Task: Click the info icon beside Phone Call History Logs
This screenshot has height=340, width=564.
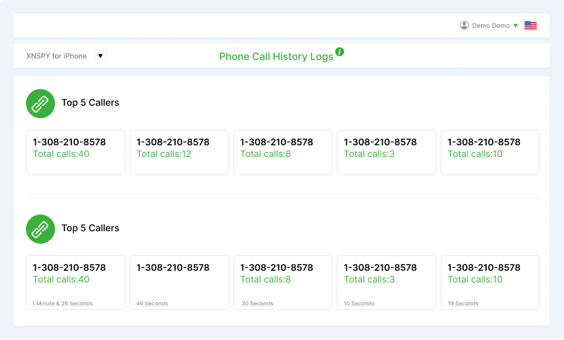Action: point(339,52)
